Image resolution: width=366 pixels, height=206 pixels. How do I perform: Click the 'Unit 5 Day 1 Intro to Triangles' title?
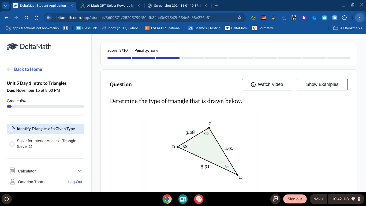[37, 83]
